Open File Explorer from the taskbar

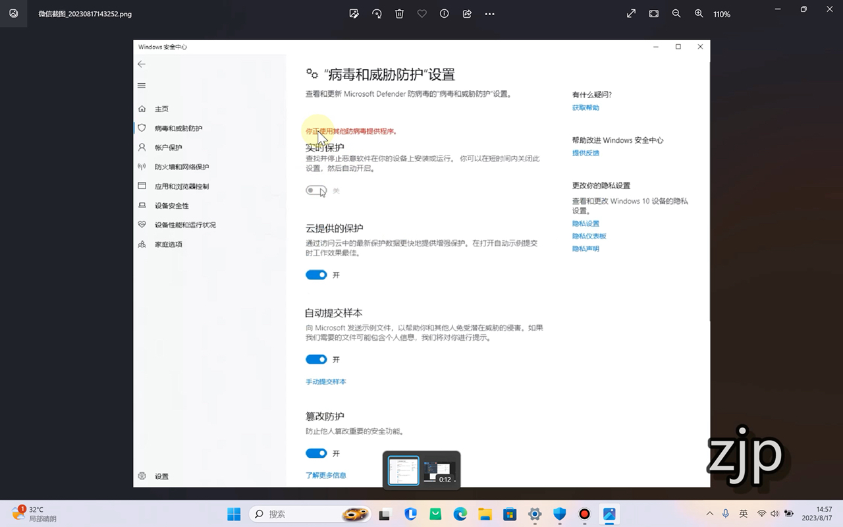[485, 514]
